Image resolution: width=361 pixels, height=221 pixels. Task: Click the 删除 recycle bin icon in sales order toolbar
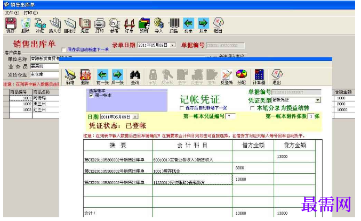tap(25, 25)
